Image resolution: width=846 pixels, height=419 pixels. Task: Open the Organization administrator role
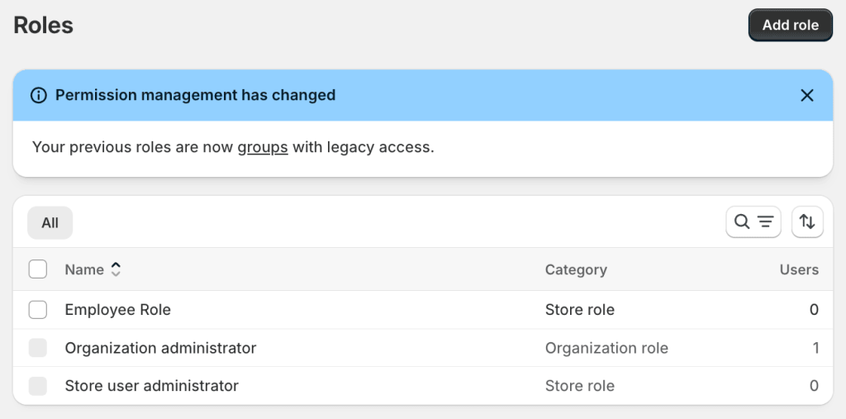(160, 348)
